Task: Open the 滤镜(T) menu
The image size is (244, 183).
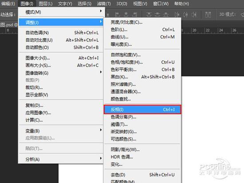Action: pos(104,4)
